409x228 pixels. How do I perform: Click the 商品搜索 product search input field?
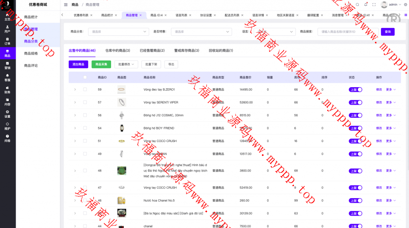click(x=347, y=32)
